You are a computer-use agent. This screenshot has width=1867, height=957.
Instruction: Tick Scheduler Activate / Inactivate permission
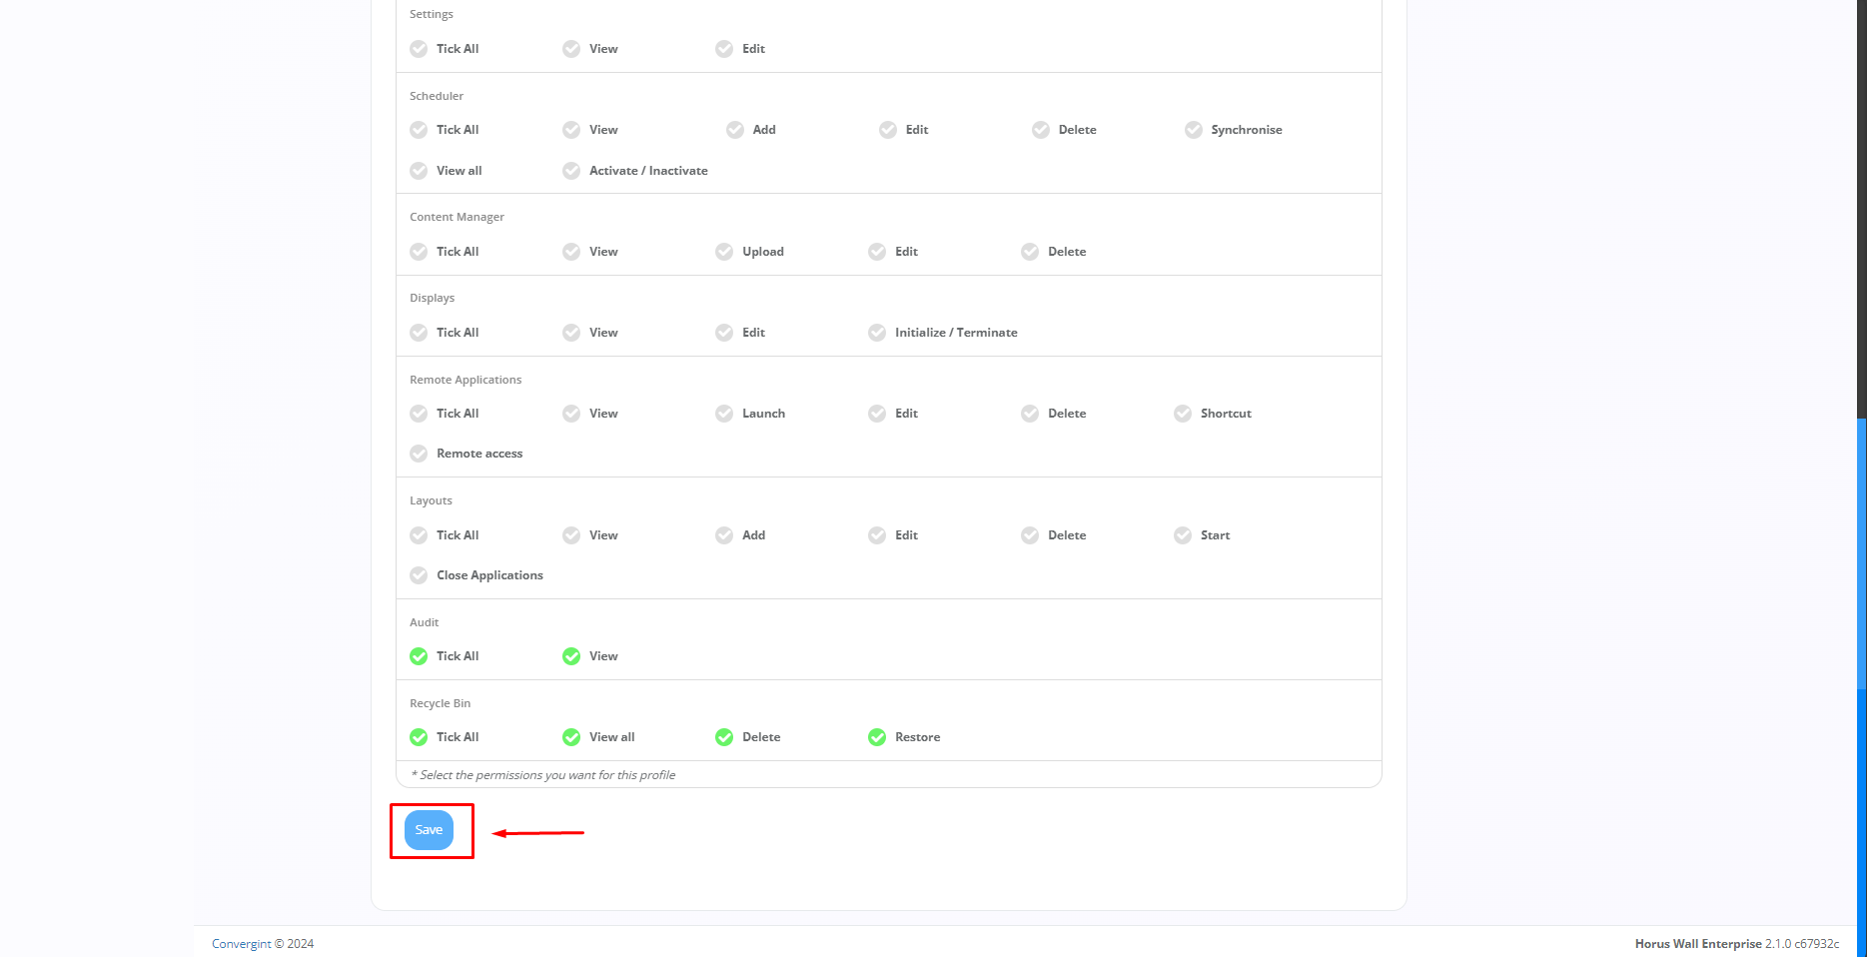(x=571, y=171)
